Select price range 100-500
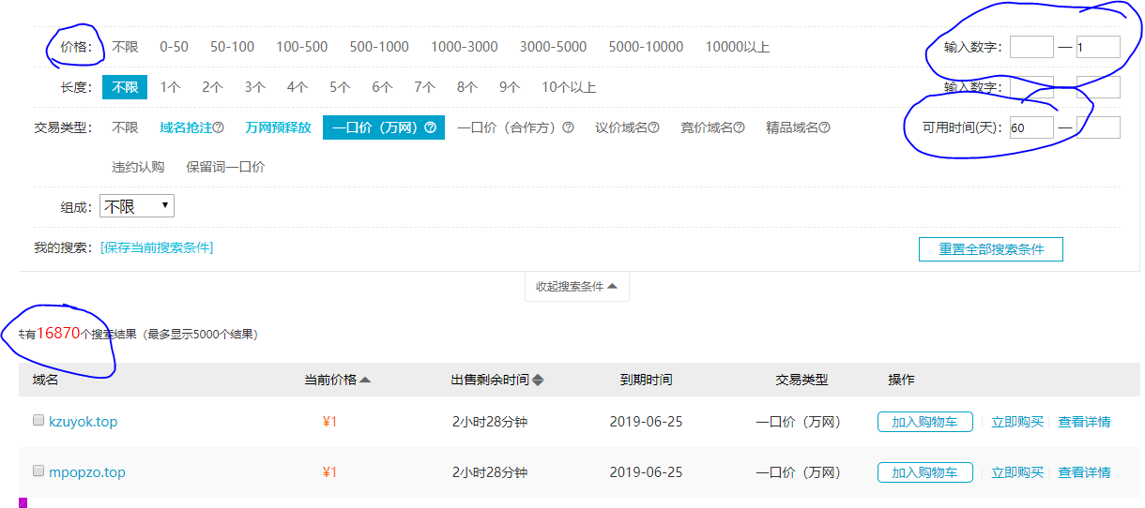Image resolution: width=1145 pixels, height=508 pixels. tap(301, 47)
